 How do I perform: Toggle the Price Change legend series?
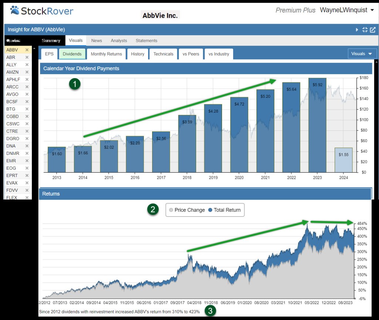[x=187, y=210]
